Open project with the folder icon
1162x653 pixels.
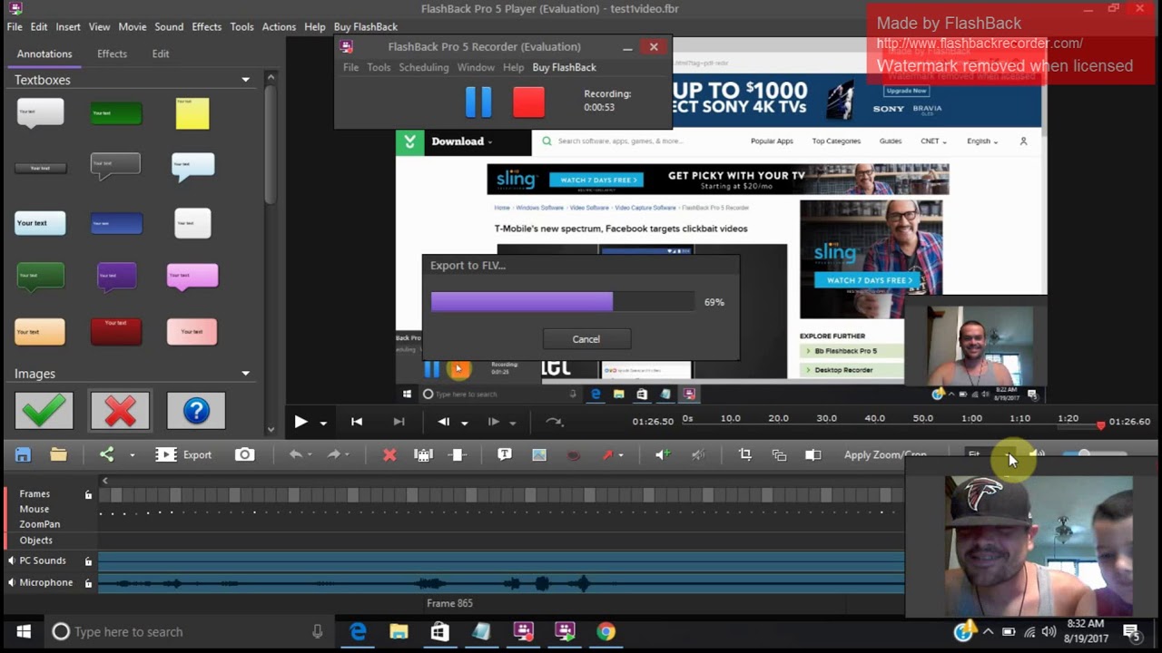58,454
